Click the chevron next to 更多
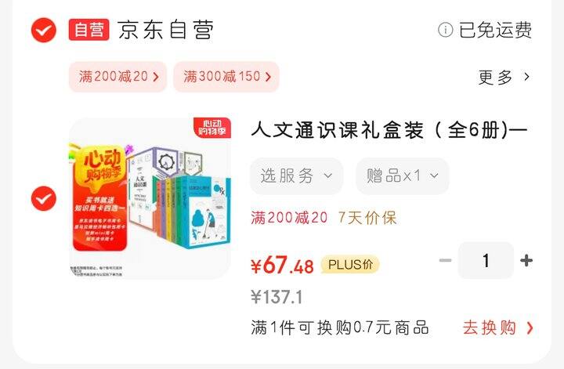This screenshot has width=564, height=369. pos(526,77)
